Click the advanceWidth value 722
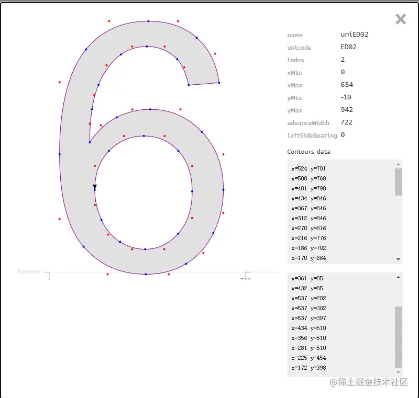Image resolution: width=419 pixels, height=398 pixels. [x=347, y=122]
